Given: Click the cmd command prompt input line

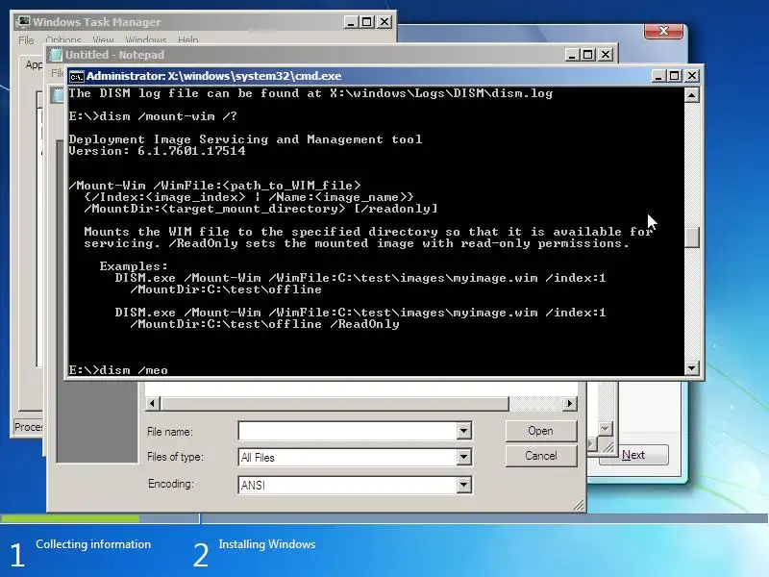Looking at the screenshot, I should 118,370.
